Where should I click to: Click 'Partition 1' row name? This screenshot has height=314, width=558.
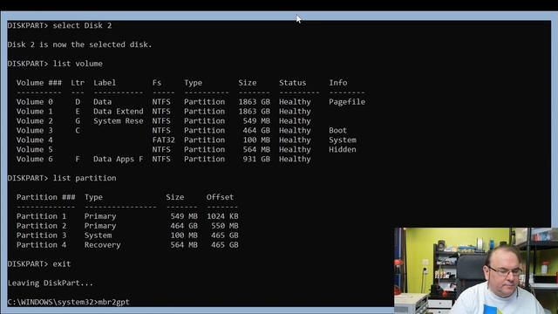click(x=41, y=216)
